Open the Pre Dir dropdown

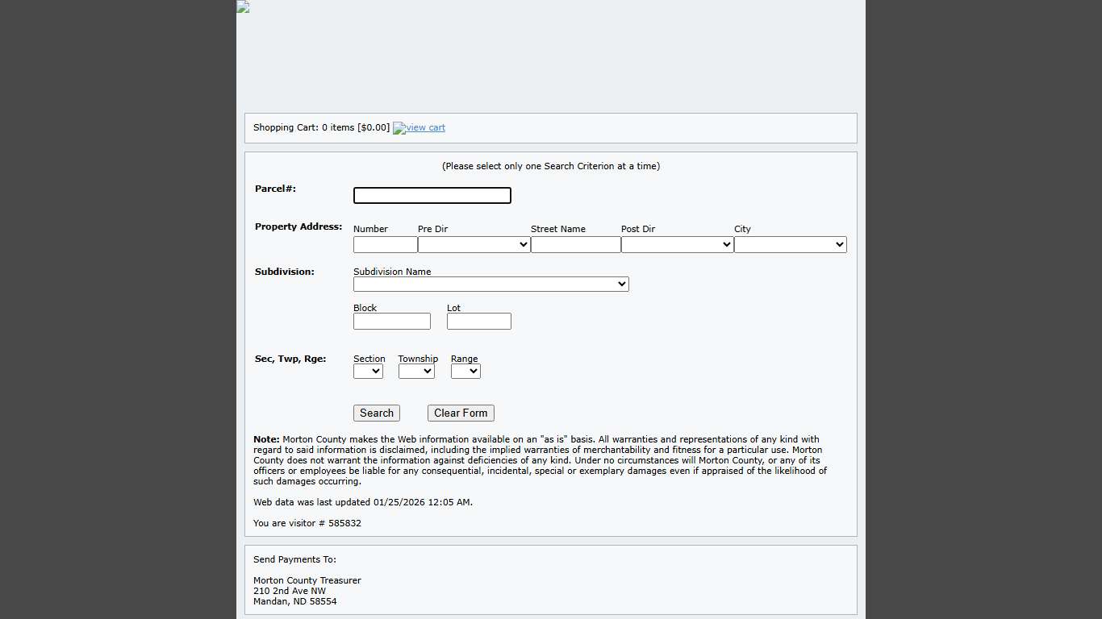pos(473,244)
